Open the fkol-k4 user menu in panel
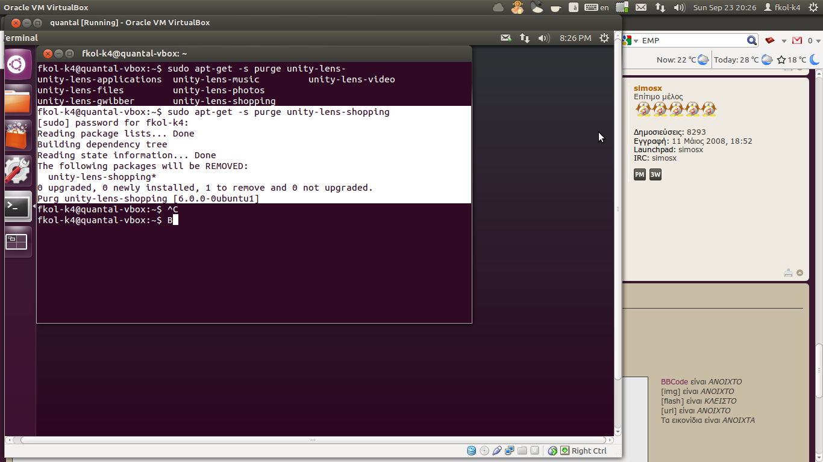823x462 pixels. tap(782, 7)
